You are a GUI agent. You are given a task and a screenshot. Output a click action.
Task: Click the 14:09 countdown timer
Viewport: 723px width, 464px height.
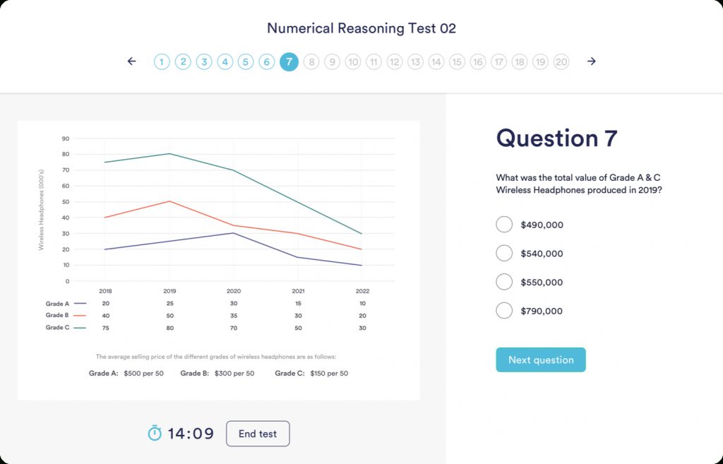click(191, 434)
